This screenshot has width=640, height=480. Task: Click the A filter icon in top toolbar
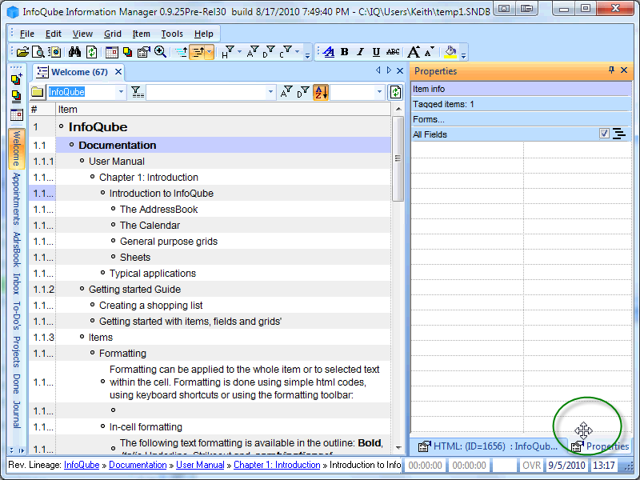click(x=253, y=52)
